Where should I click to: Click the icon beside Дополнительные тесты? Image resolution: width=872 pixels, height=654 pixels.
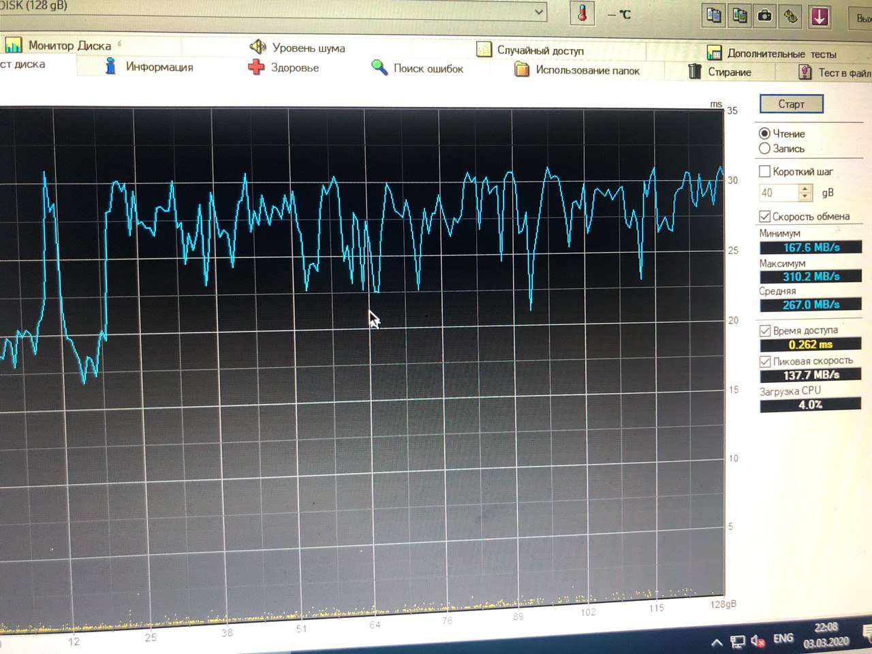[x=714, y=52]
